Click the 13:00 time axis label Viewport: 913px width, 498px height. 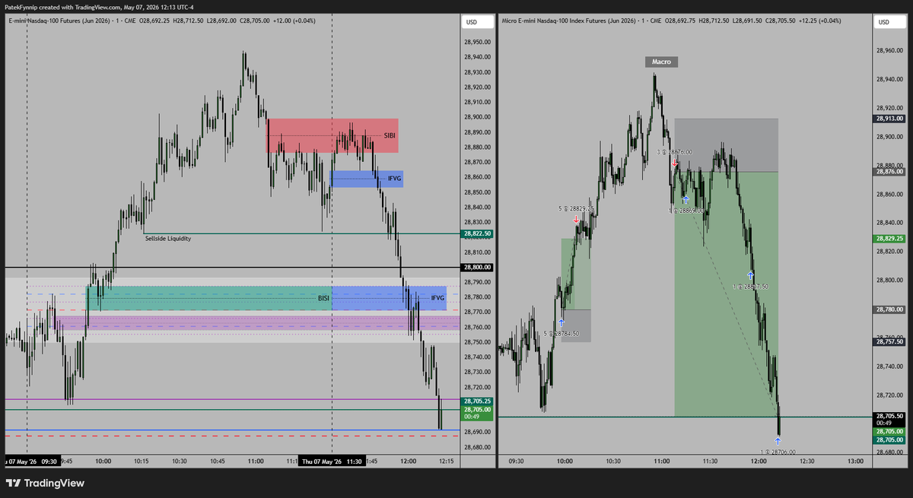[855, 461]
